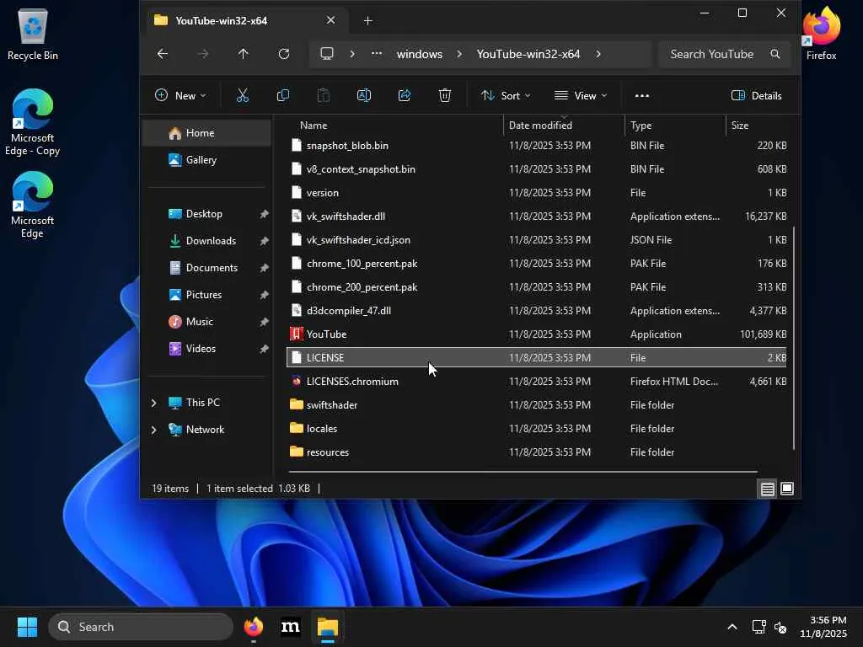The height and width of the screenshot is (647, 863).
Task: Open the New dropdown menu
Action: pos(180,96)
